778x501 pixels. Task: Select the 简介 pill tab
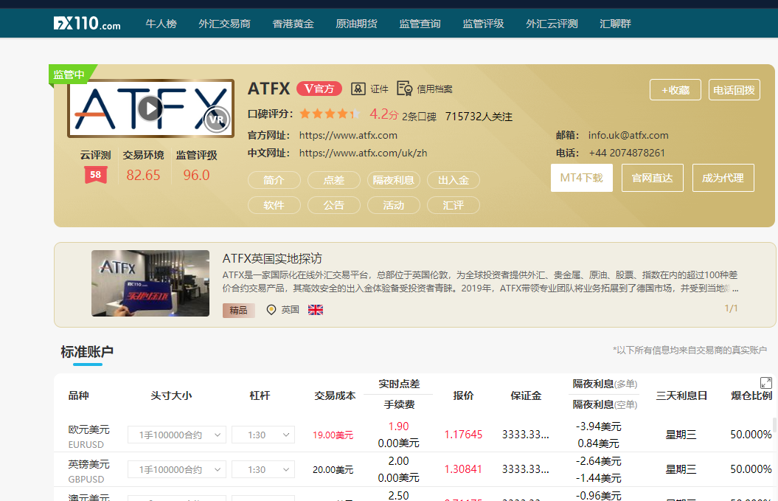coord(274,180)
